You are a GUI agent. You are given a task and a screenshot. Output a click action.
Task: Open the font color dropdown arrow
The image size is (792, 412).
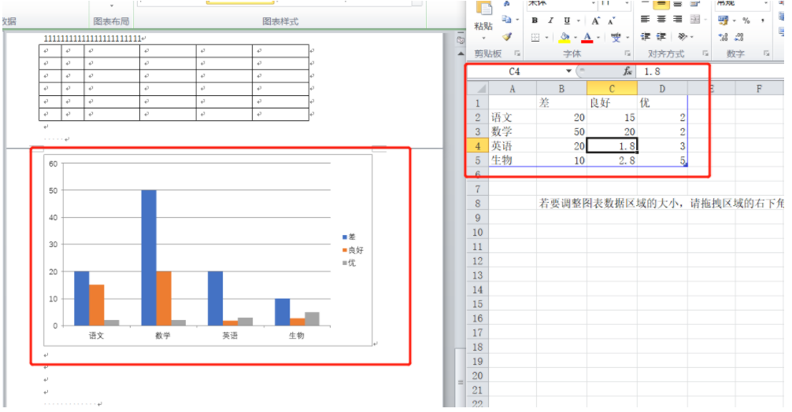pyautogui.click(x=598, y=37)
